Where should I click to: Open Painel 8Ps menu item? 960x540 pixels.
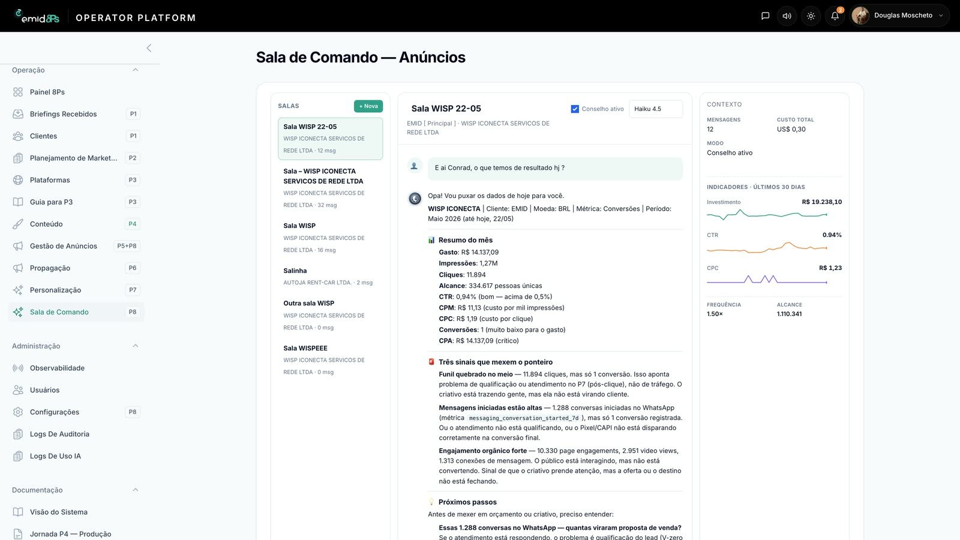pos(76,92)
